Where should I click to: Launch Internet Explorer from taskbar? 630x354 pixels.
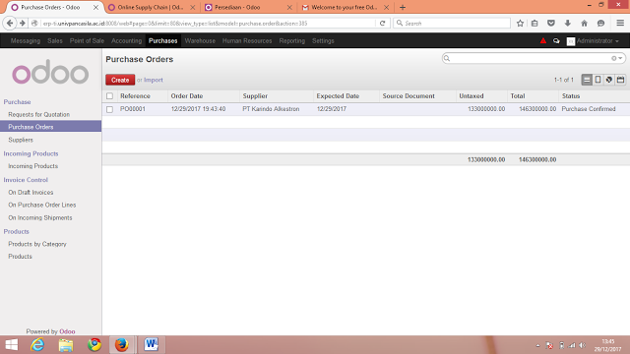coord(37,345)
